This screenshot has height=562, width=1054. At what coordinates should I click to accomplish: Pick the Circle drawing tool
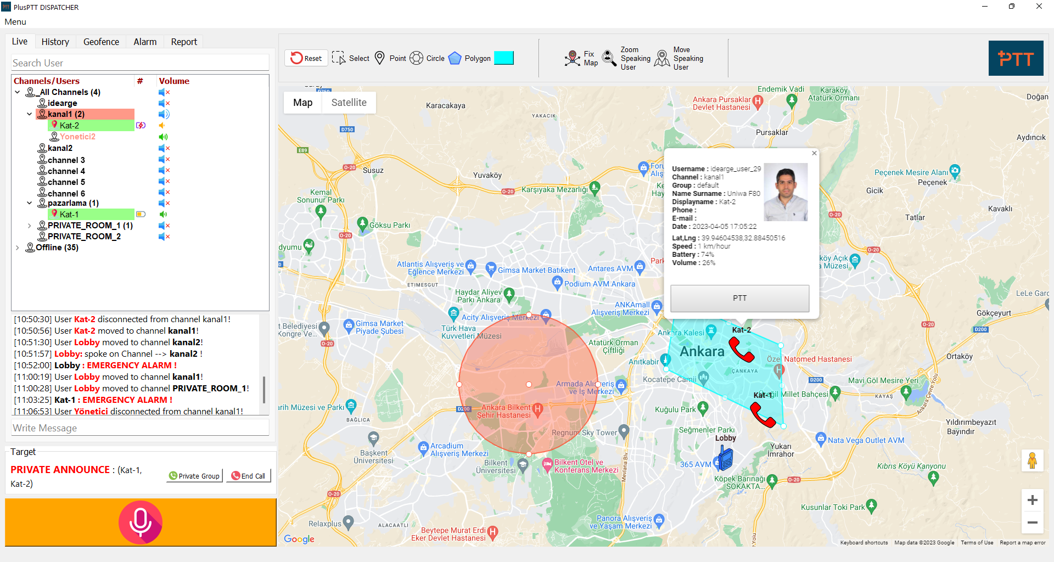(x=427, y=58)
